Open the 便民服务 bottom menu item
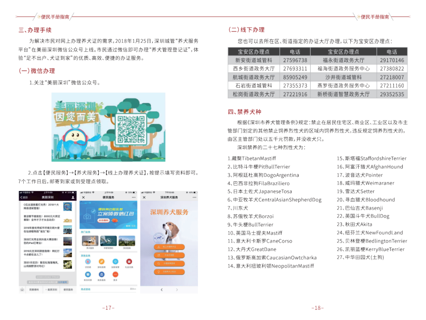 click(68, 289)
